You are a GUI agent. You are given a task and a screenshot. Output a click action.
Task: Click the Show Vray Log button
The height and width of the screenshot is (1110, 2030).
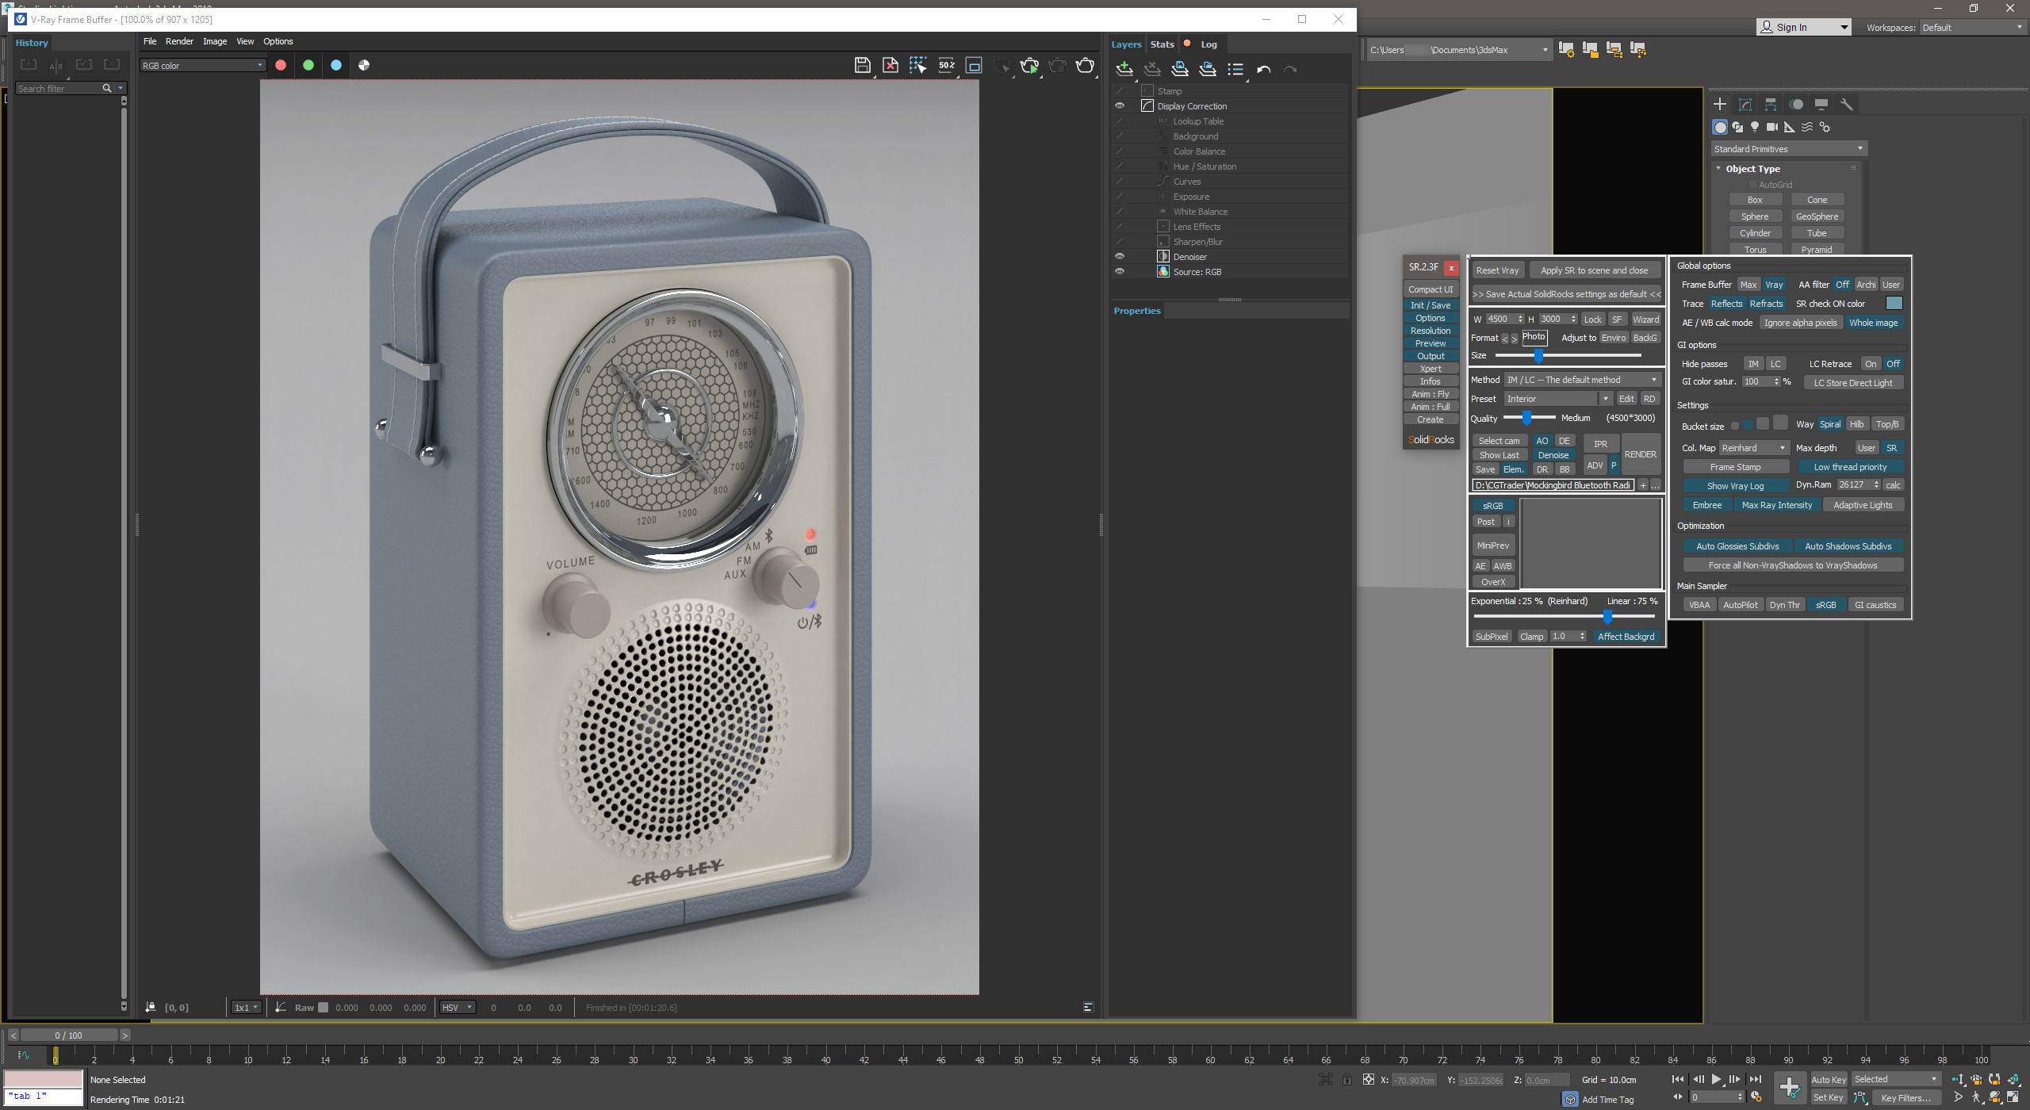click(1735, 486)
